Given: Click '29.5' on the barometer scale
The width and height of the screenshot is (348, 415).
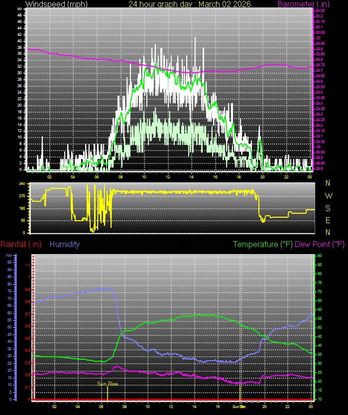Looking at the screenshot, I should tap(319, 92).
